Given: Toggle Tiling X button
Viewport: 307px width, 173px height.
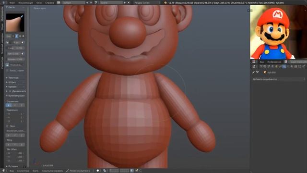Looking at the screenshot, I should point(9,145).
